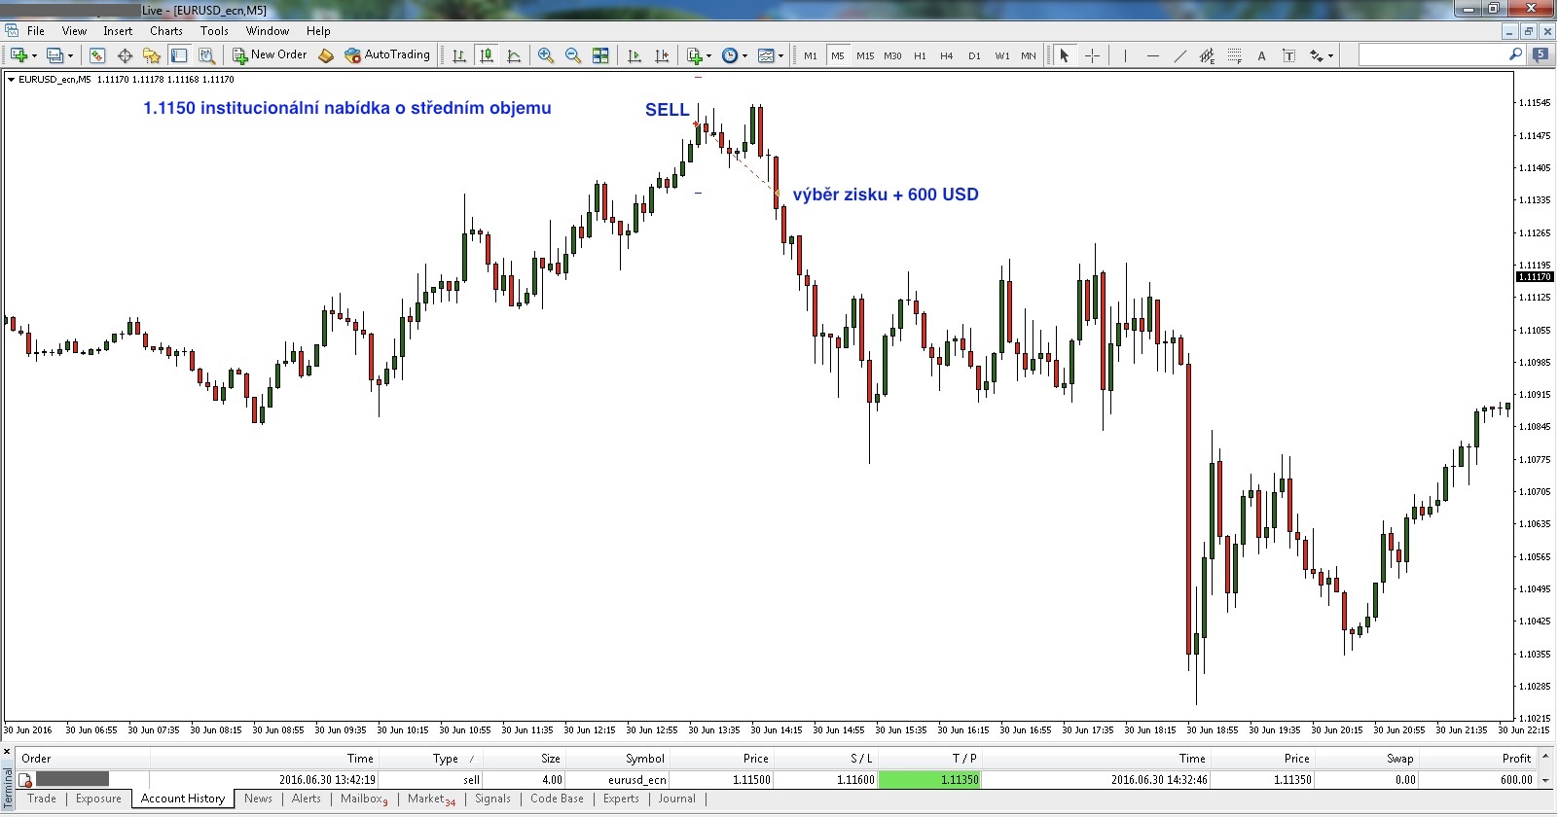
Task: Switch to the Alerts tab
Action: [x=307, y=799]
